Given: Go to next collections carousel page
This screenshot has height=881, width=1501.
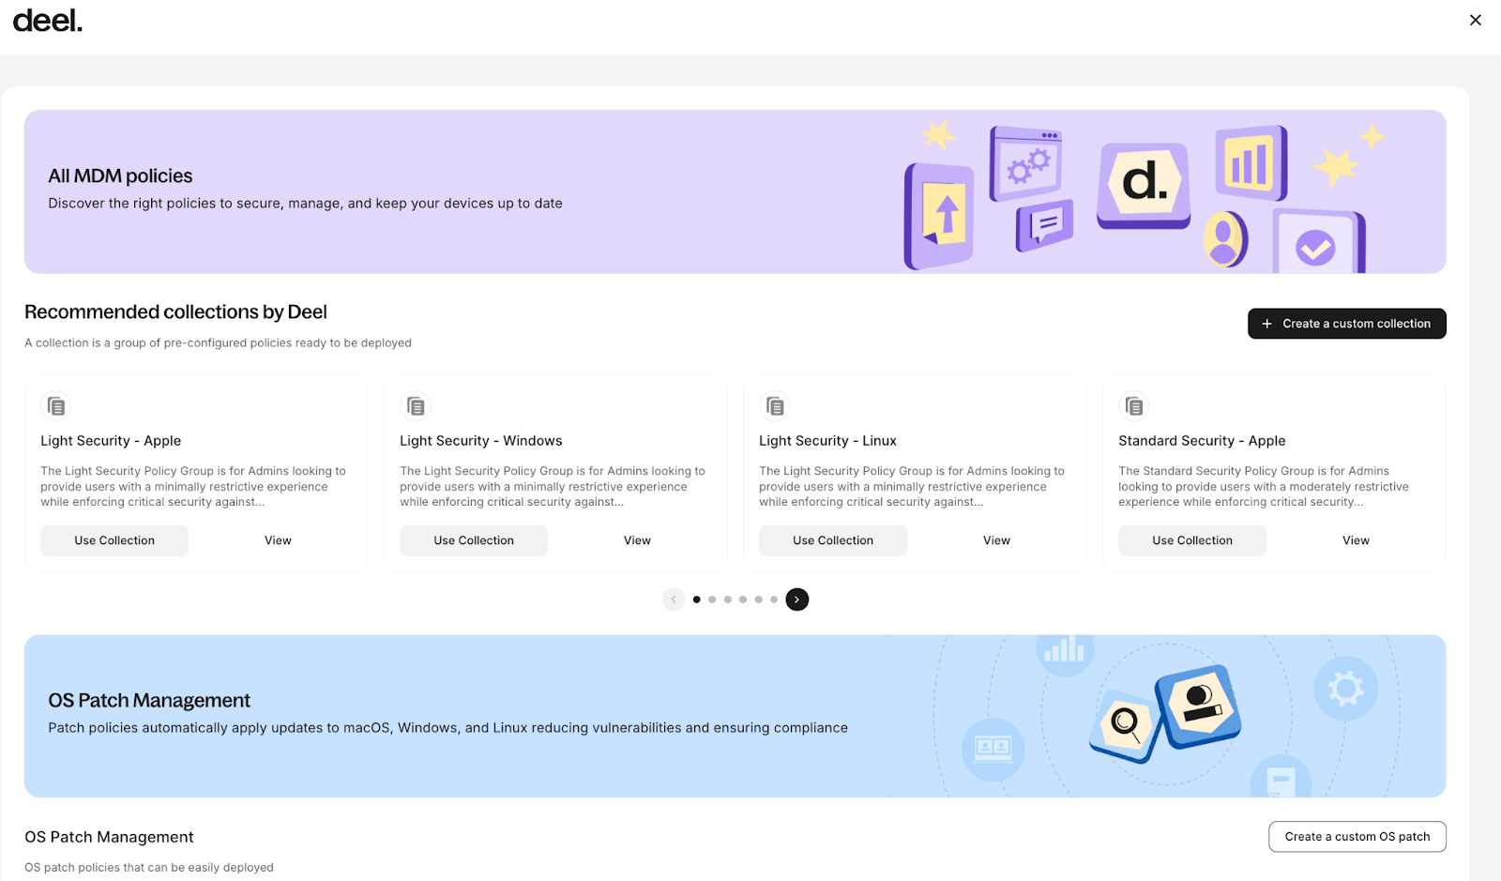Looking at the screenshot, I should tap(796, 600).
